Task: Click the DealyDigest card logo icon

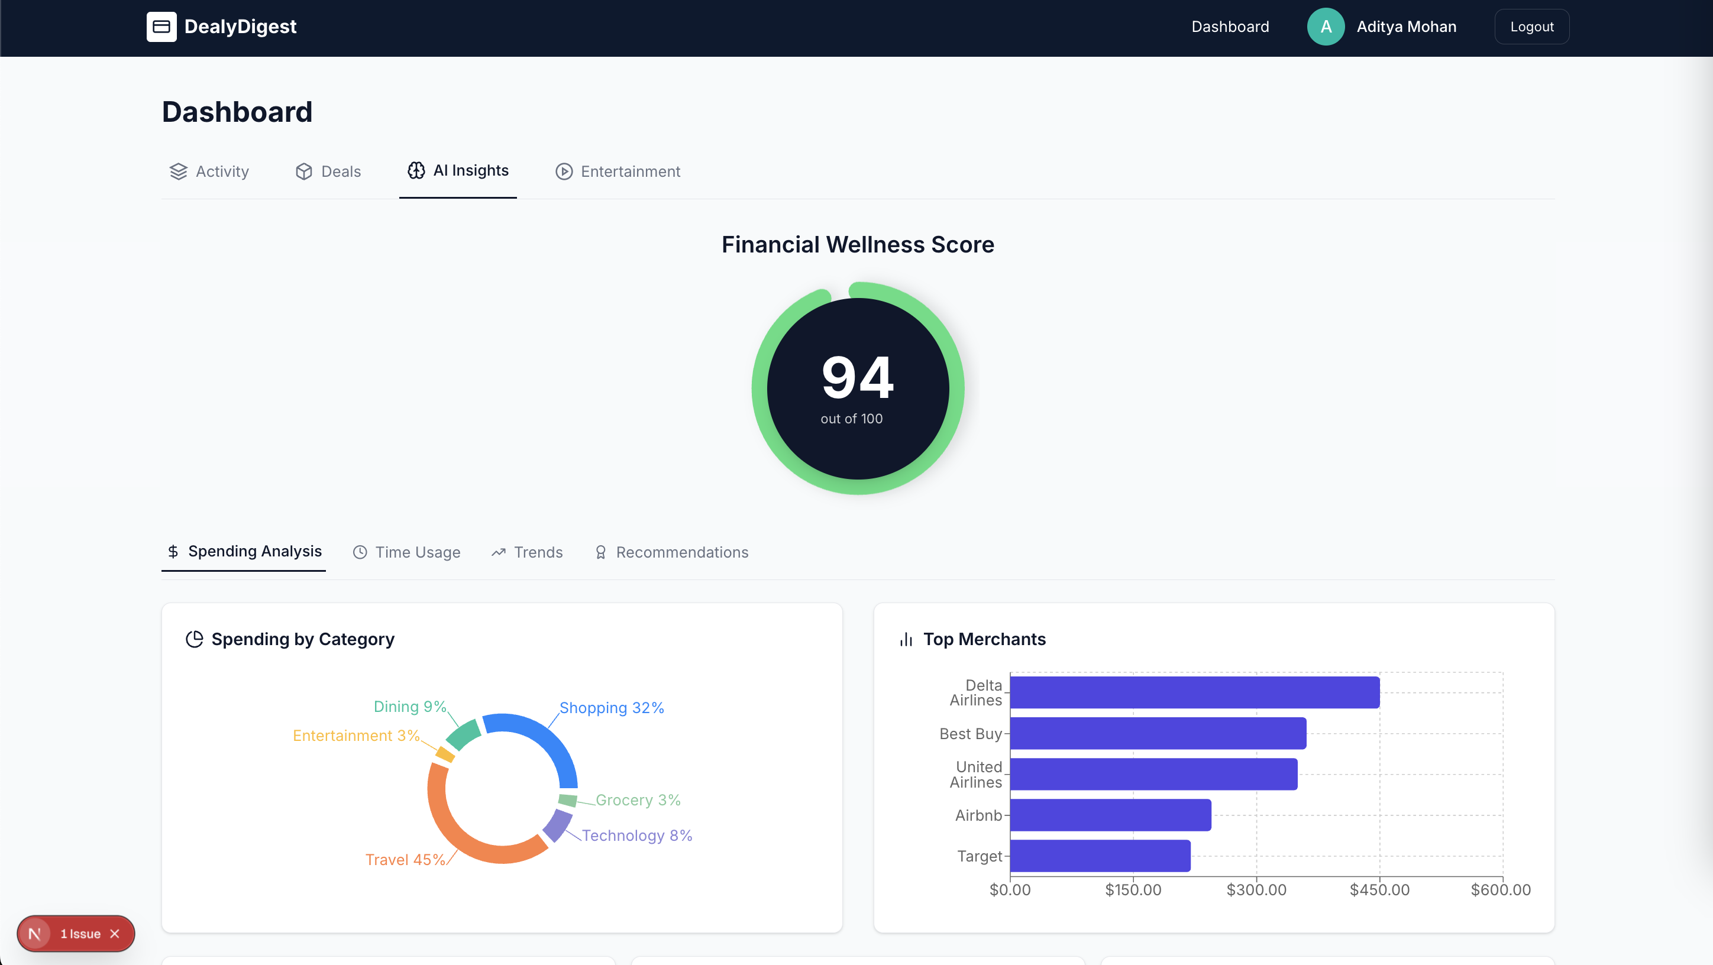Action: click(161, 27)
